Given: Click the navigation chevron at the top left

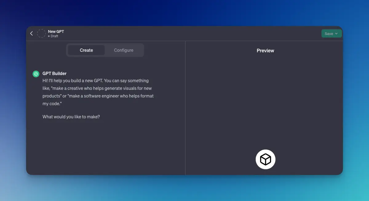Looking at the screenshot, I should [31, 33].
